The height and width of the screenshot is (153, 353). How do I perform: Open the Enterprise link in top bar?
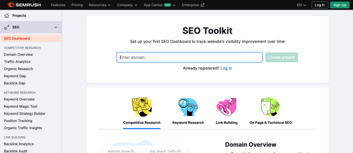193,5
